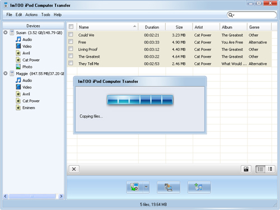Click the 00:02:21 duration cell

152,35
